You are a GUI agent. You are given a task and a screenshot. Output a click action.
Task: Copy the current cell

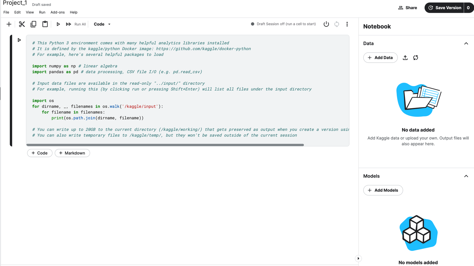33,24
